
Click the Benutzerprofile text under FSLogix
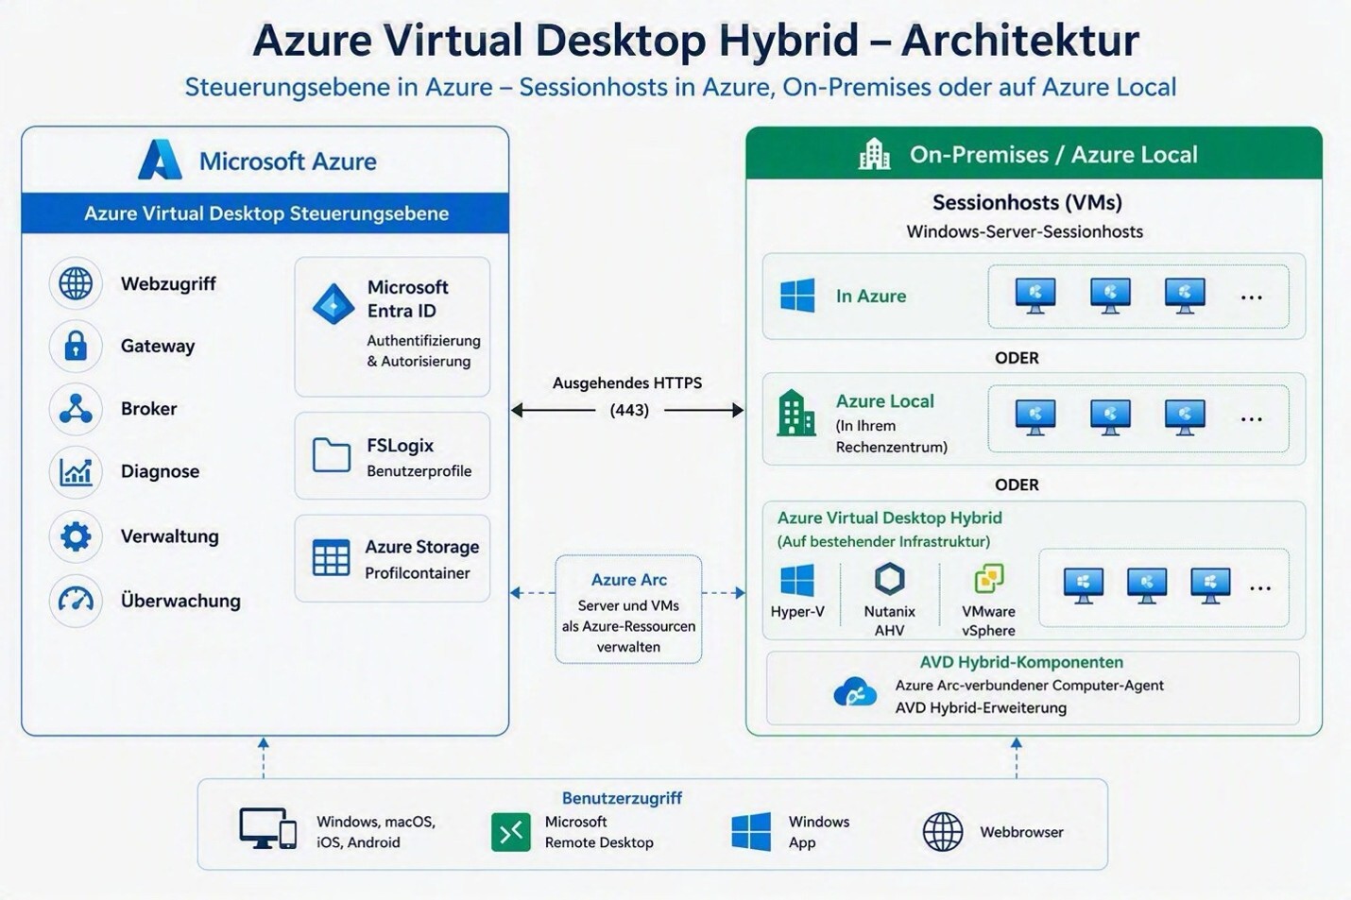tap(419, 471)
